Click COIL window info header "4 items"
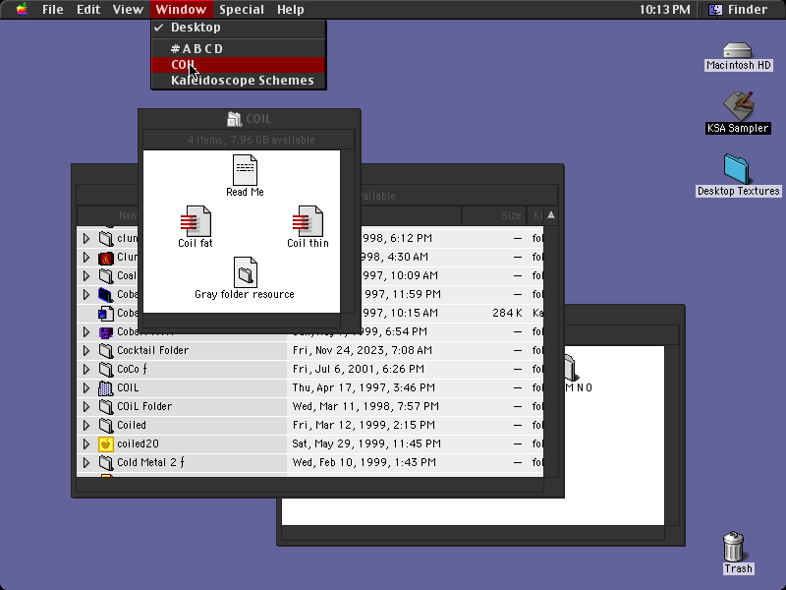 250,140
